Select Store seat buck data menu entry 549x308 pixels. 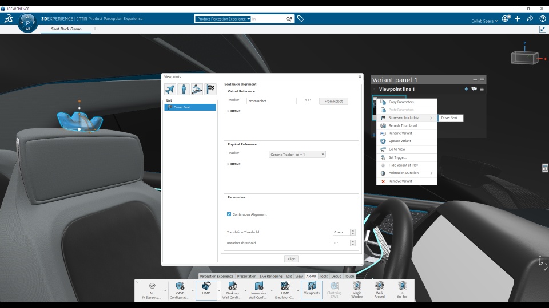(407, 117)
